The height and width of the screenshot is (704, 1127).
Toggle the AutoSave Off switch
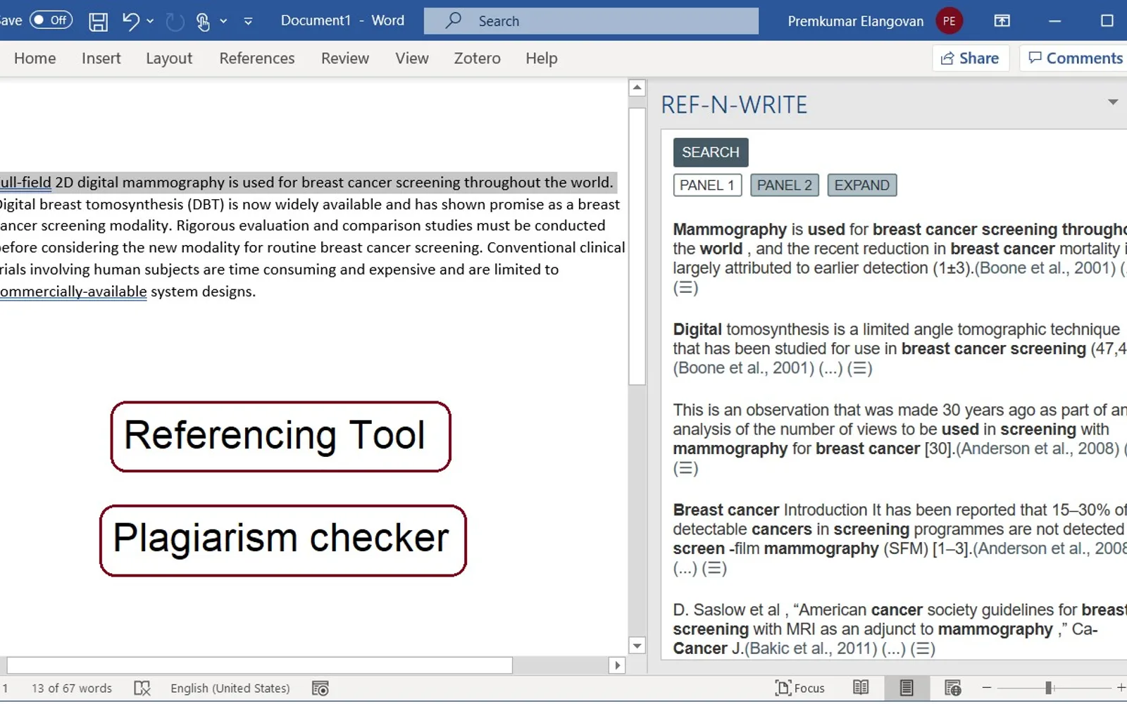coord(51,20)
